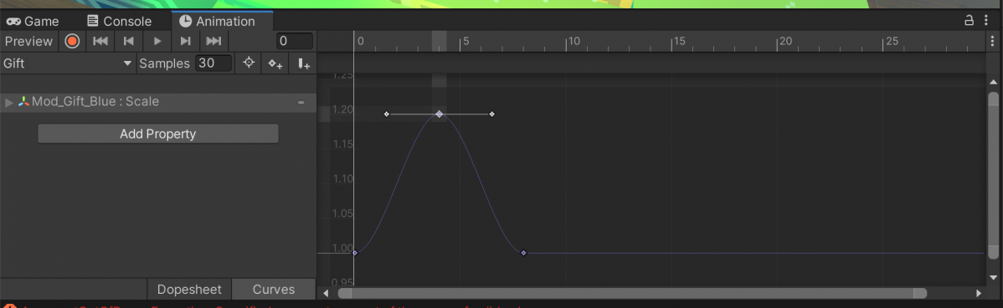This screenshot has width=1003, height=308.
Task: Click the current frame number field
Action: coord(295,42)
